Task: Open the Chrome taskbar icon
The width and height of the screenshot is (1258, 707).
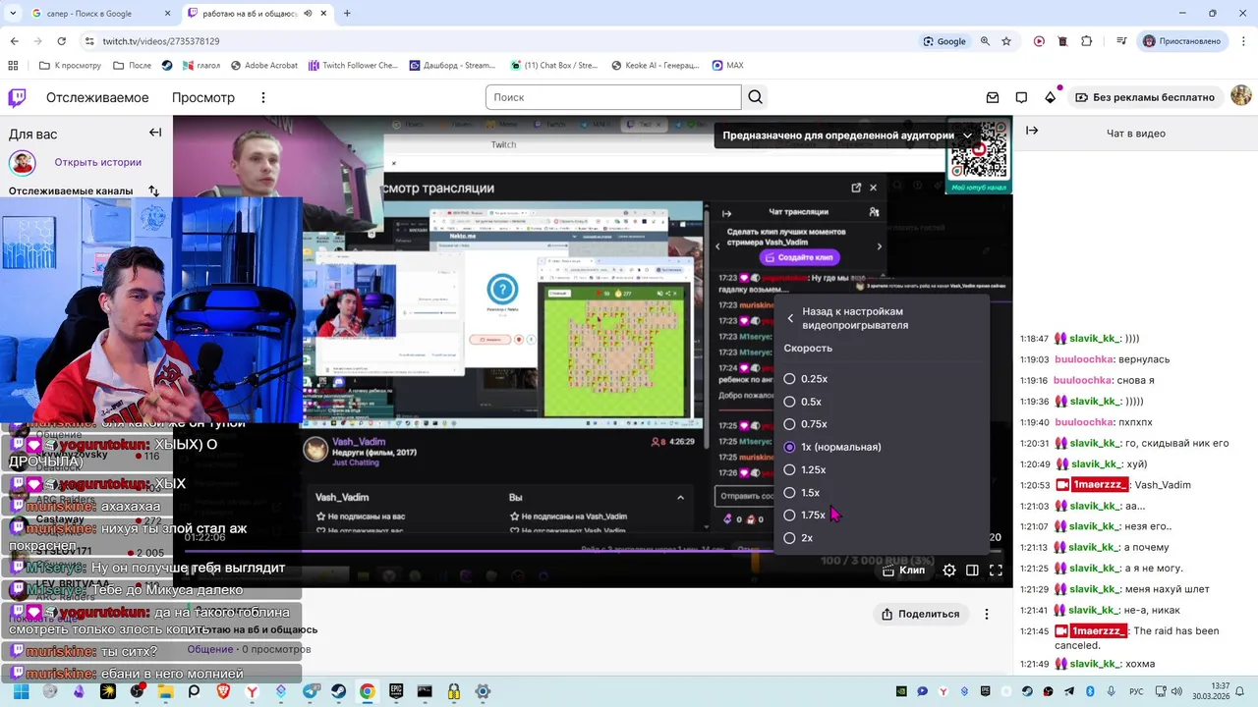Action: 367,691
